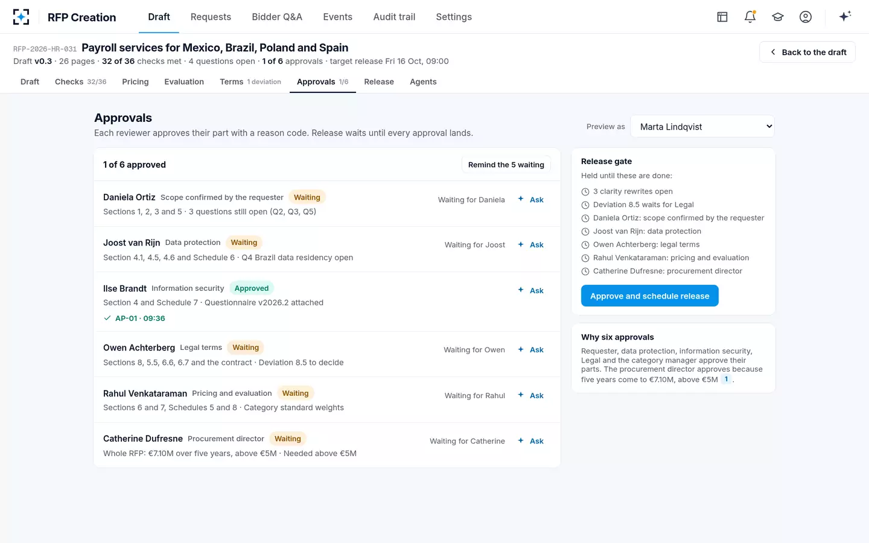Click the sparkle icon beside Rahul's Ask
This screenshot has height=543, width=869.
[x=521, y=395]
